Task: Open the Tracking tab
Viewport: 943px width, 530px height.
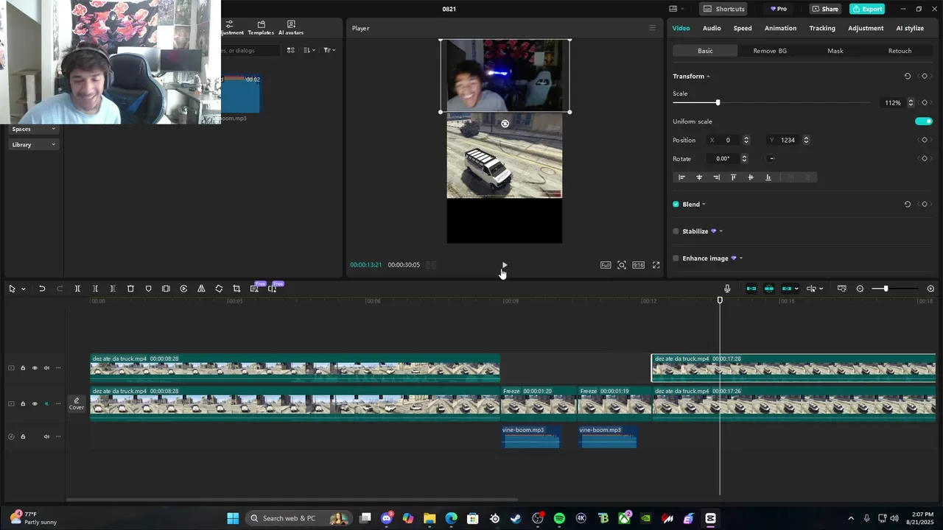Action: [822, 28]
